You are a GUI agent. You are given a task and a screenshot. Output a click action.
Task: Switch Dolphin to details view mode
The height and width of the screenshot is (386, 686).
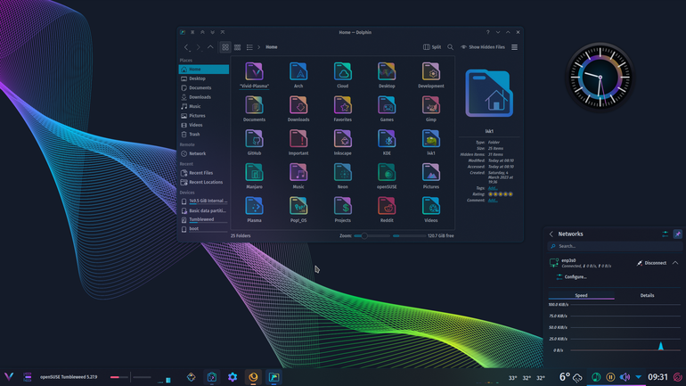click(249, 47)
